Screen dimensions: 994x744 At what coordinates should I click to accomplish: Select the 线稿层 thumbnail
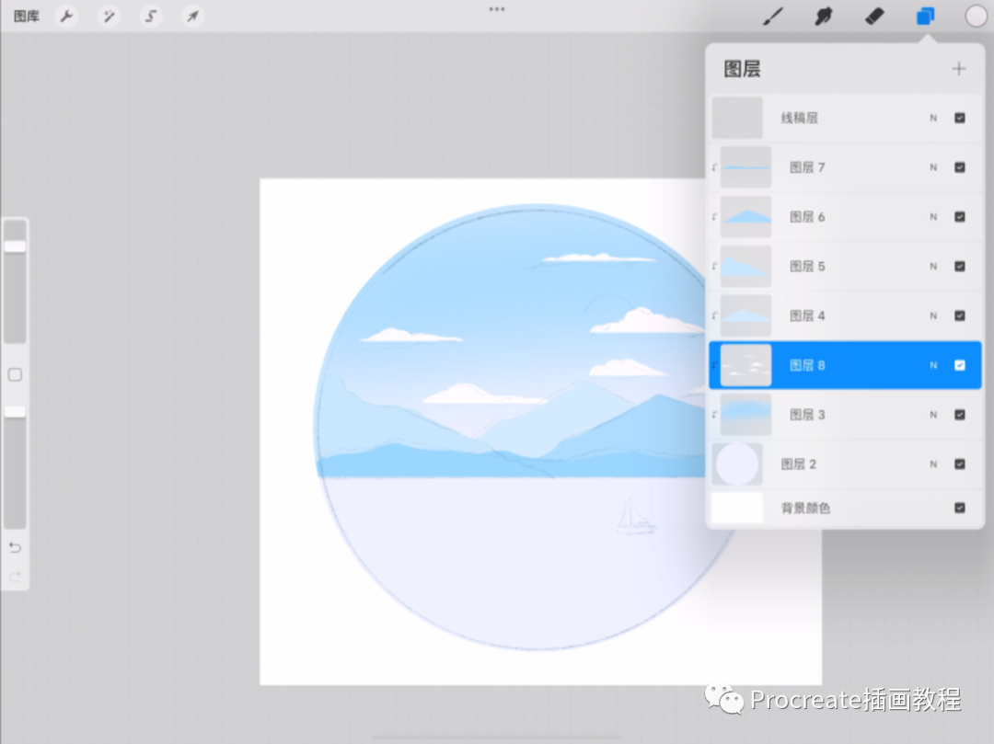[x=737, y=118]
